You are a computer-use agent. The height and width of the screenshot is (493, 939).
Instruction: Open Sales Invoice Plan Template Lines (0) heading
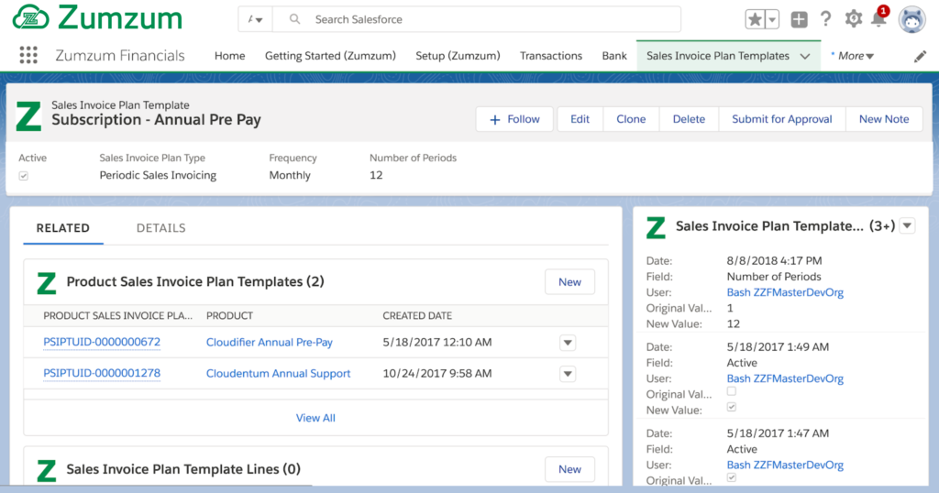click(x=183, y=469)
